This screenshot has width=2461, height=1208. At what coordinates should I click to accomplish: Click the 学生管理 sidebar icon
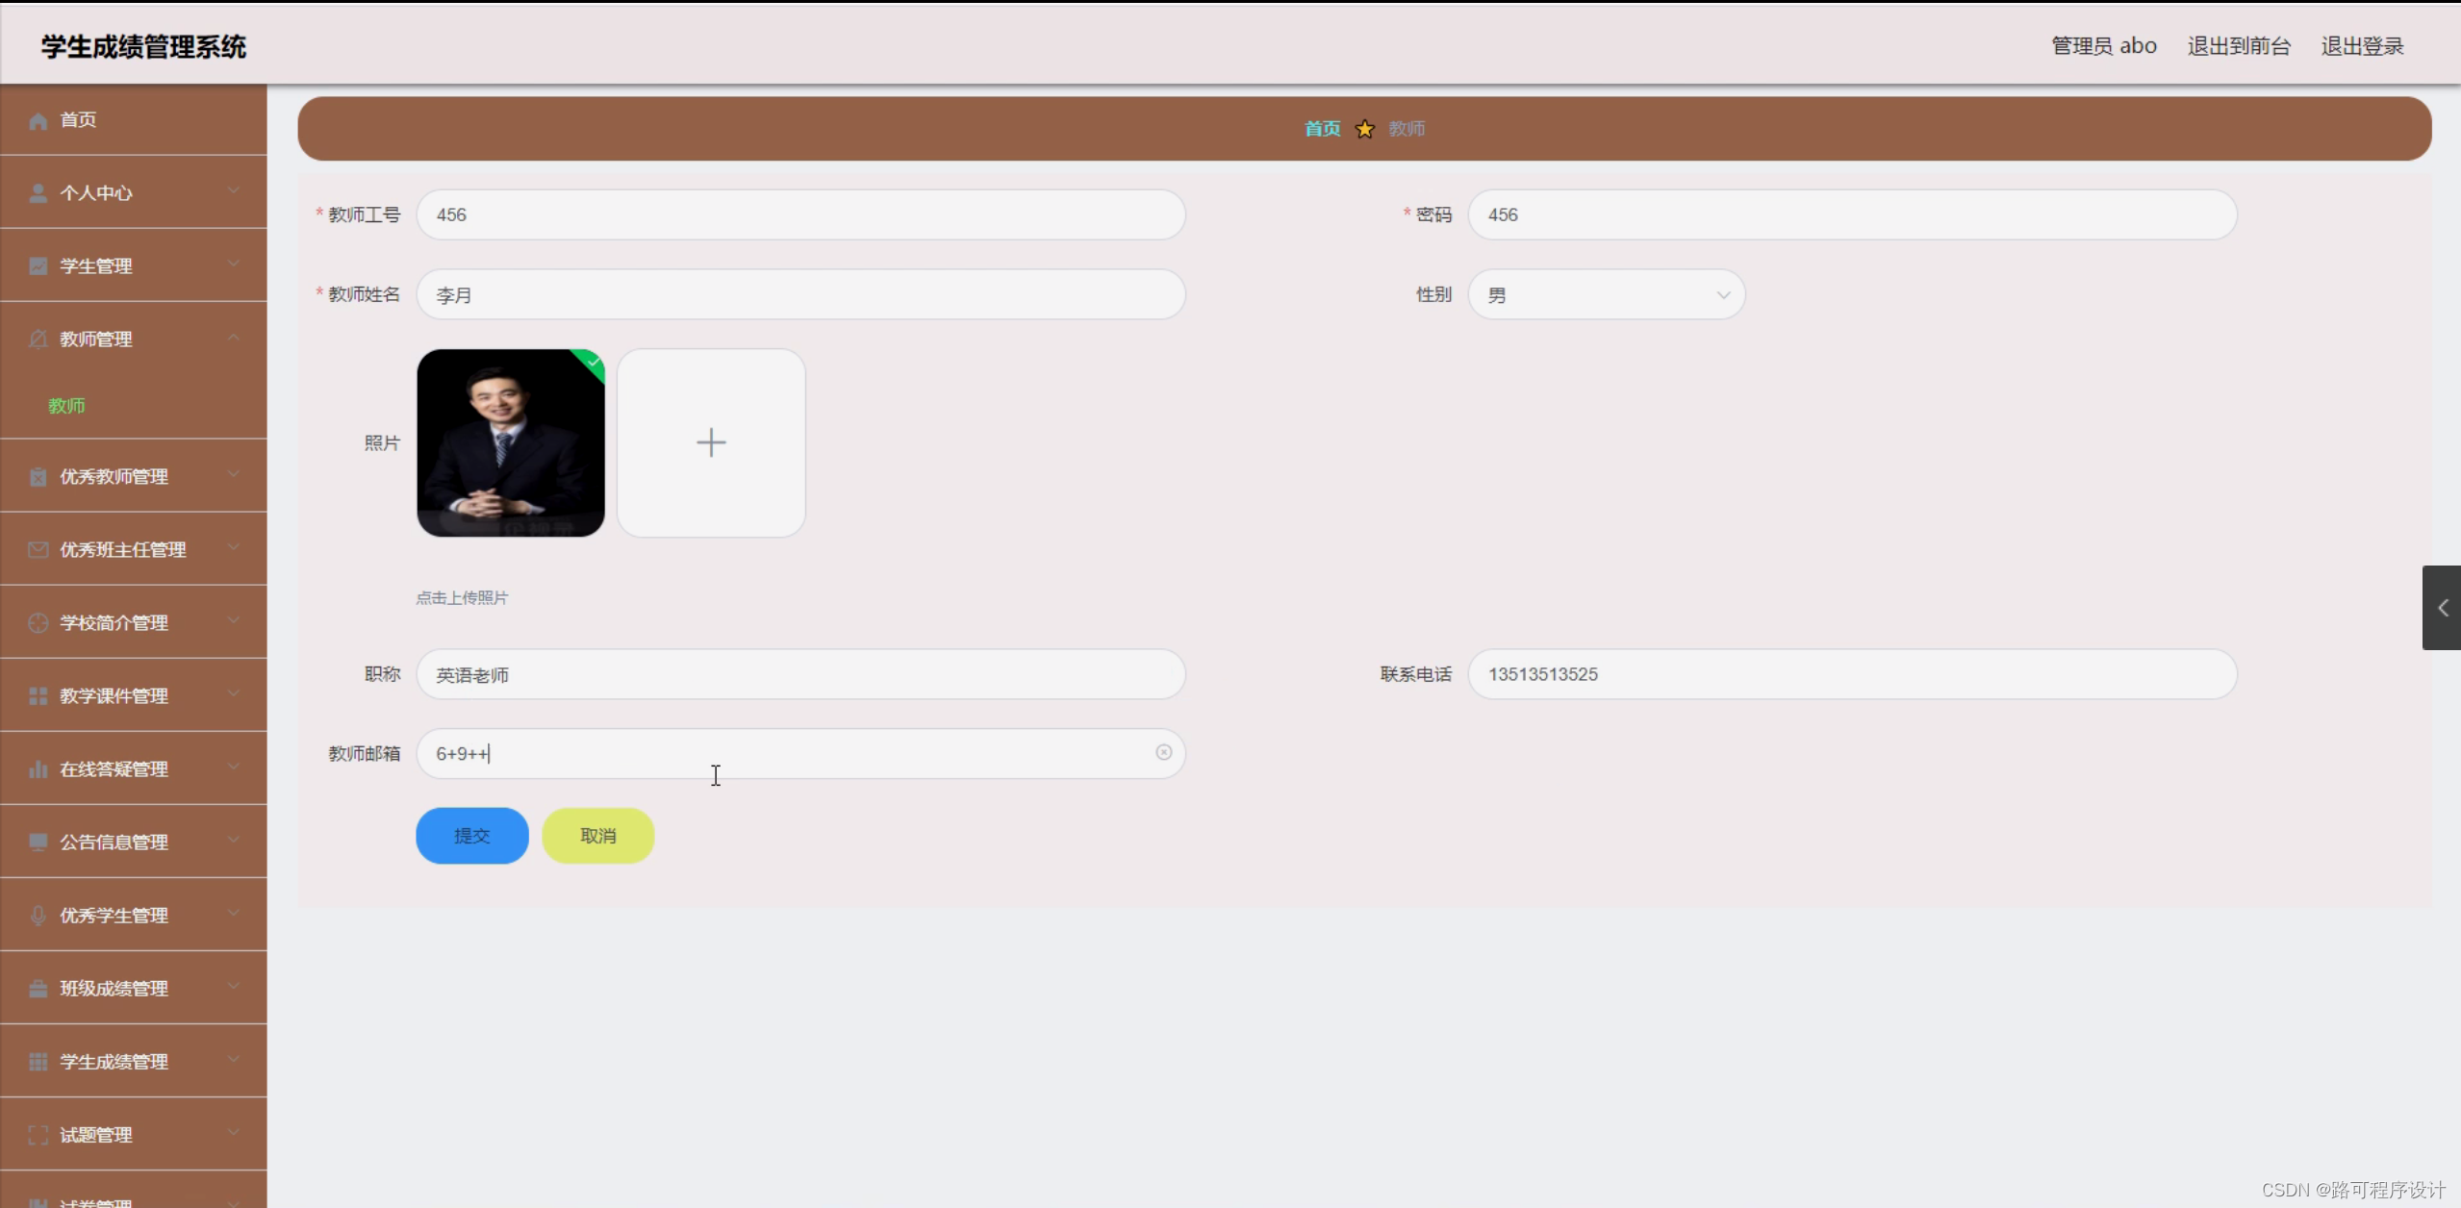click(x=38, y=266)
